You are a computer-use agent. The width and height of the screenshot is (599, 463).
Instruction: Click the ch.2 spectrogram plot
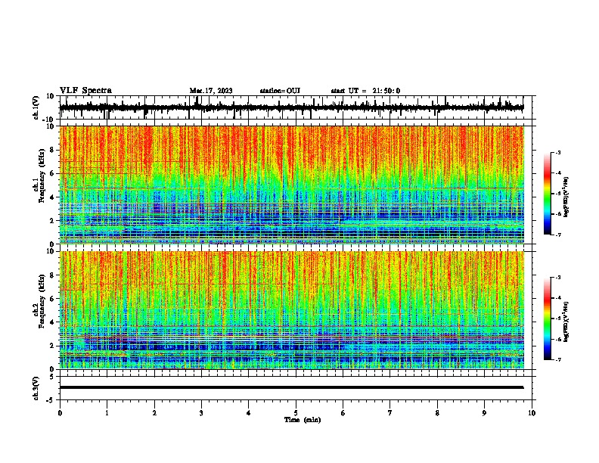coord(291,310)
